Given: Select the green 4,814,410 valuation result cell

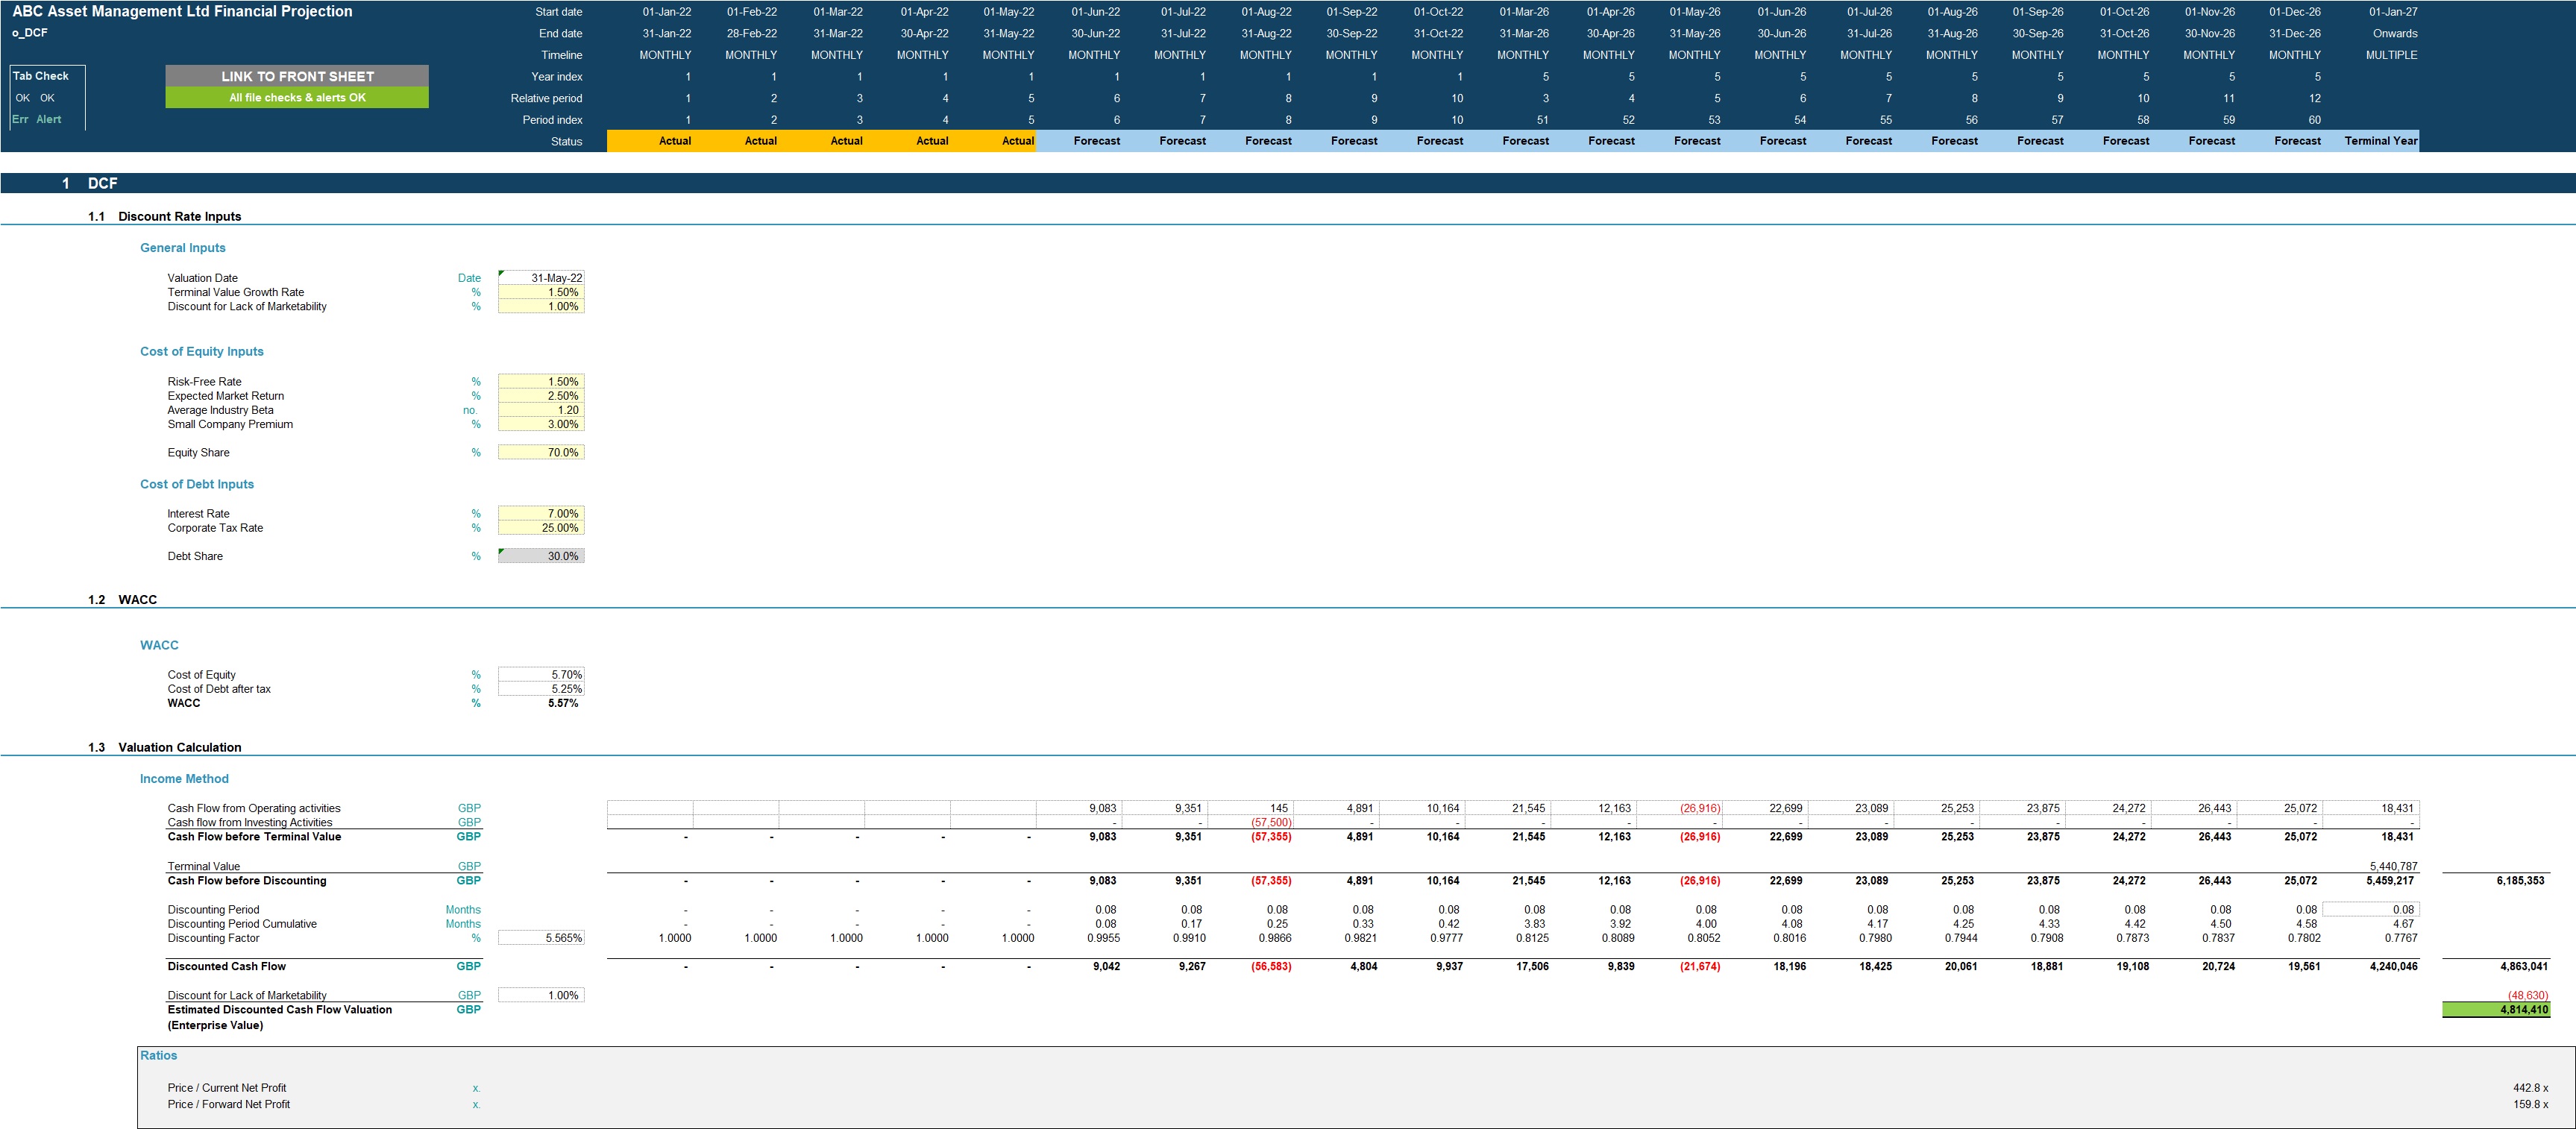Looking at the screenshot, I should (x=2496, y=1010).
